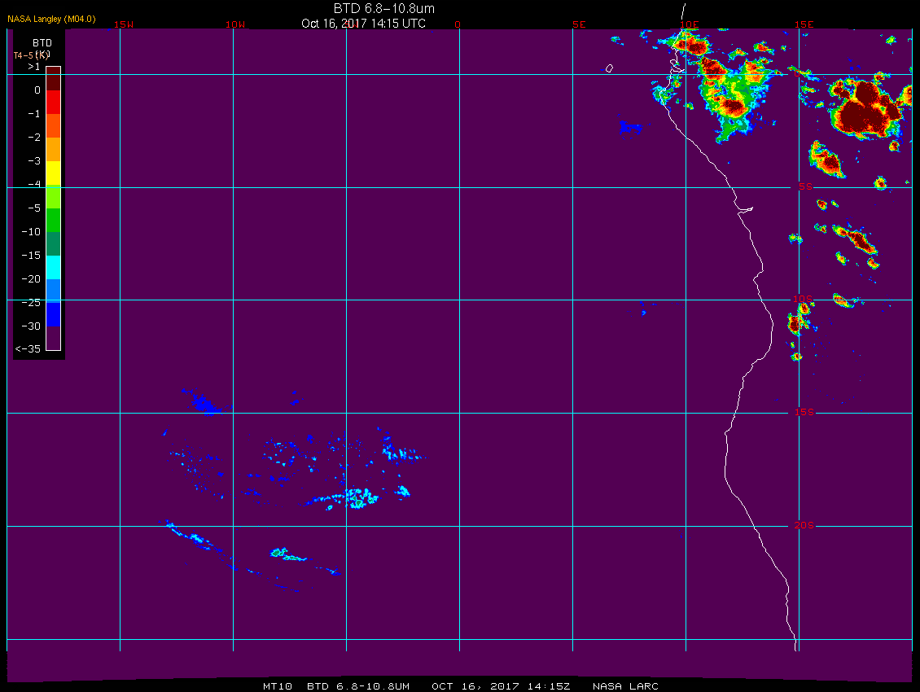Select the cyan legend swatch between -15 and -20

coord(54,267)
